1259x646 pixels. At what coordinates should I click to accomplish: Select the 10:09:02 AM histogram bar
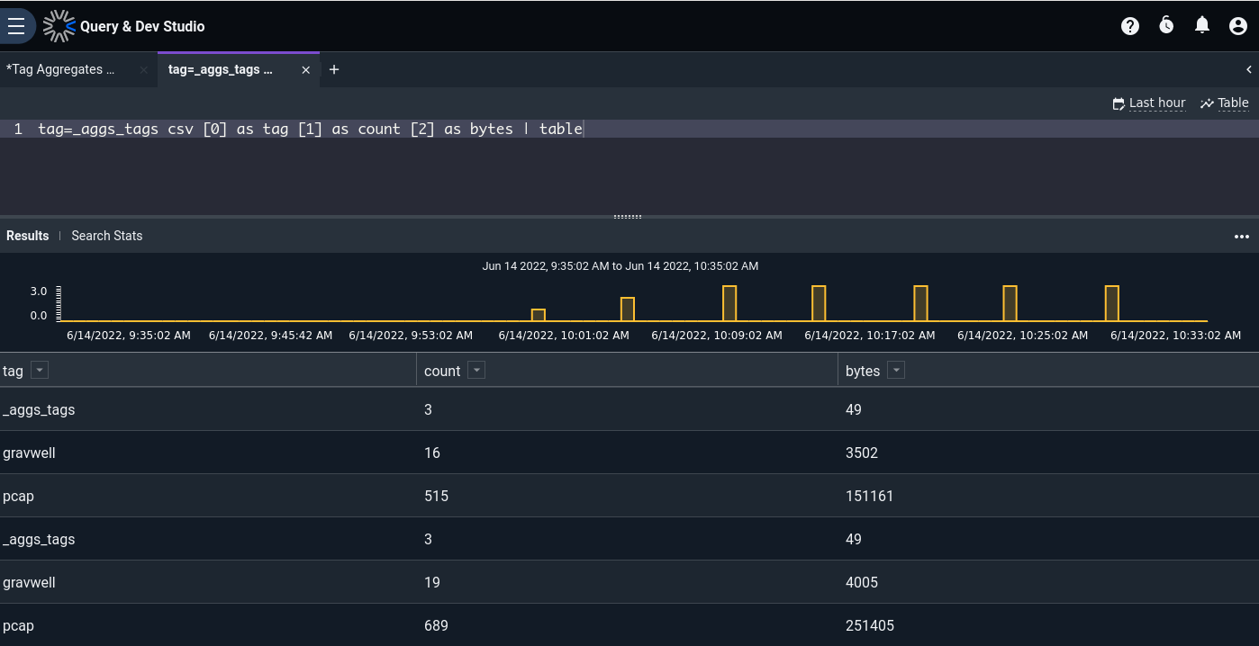pos(729,303)
